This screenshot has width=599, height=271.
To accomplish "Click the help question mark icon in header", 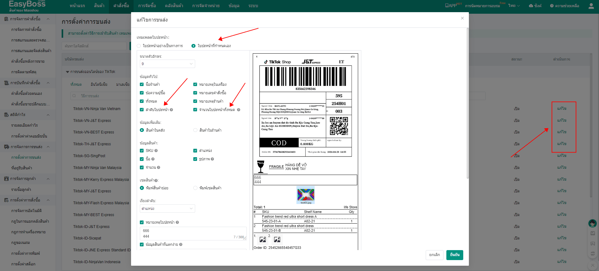I will coord(552,6).
